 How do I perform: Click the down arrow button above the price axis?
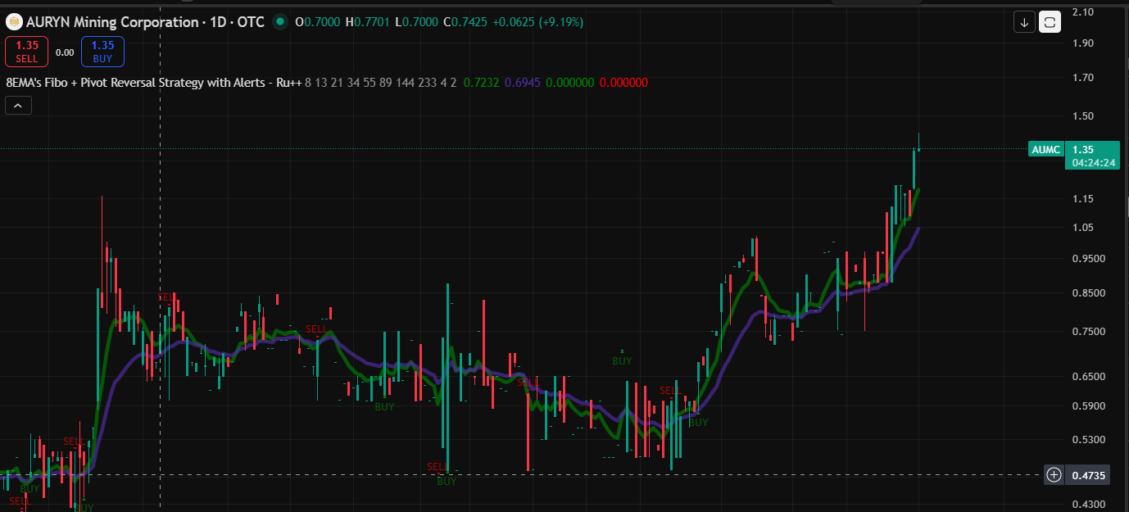[x=1024, y=22]
